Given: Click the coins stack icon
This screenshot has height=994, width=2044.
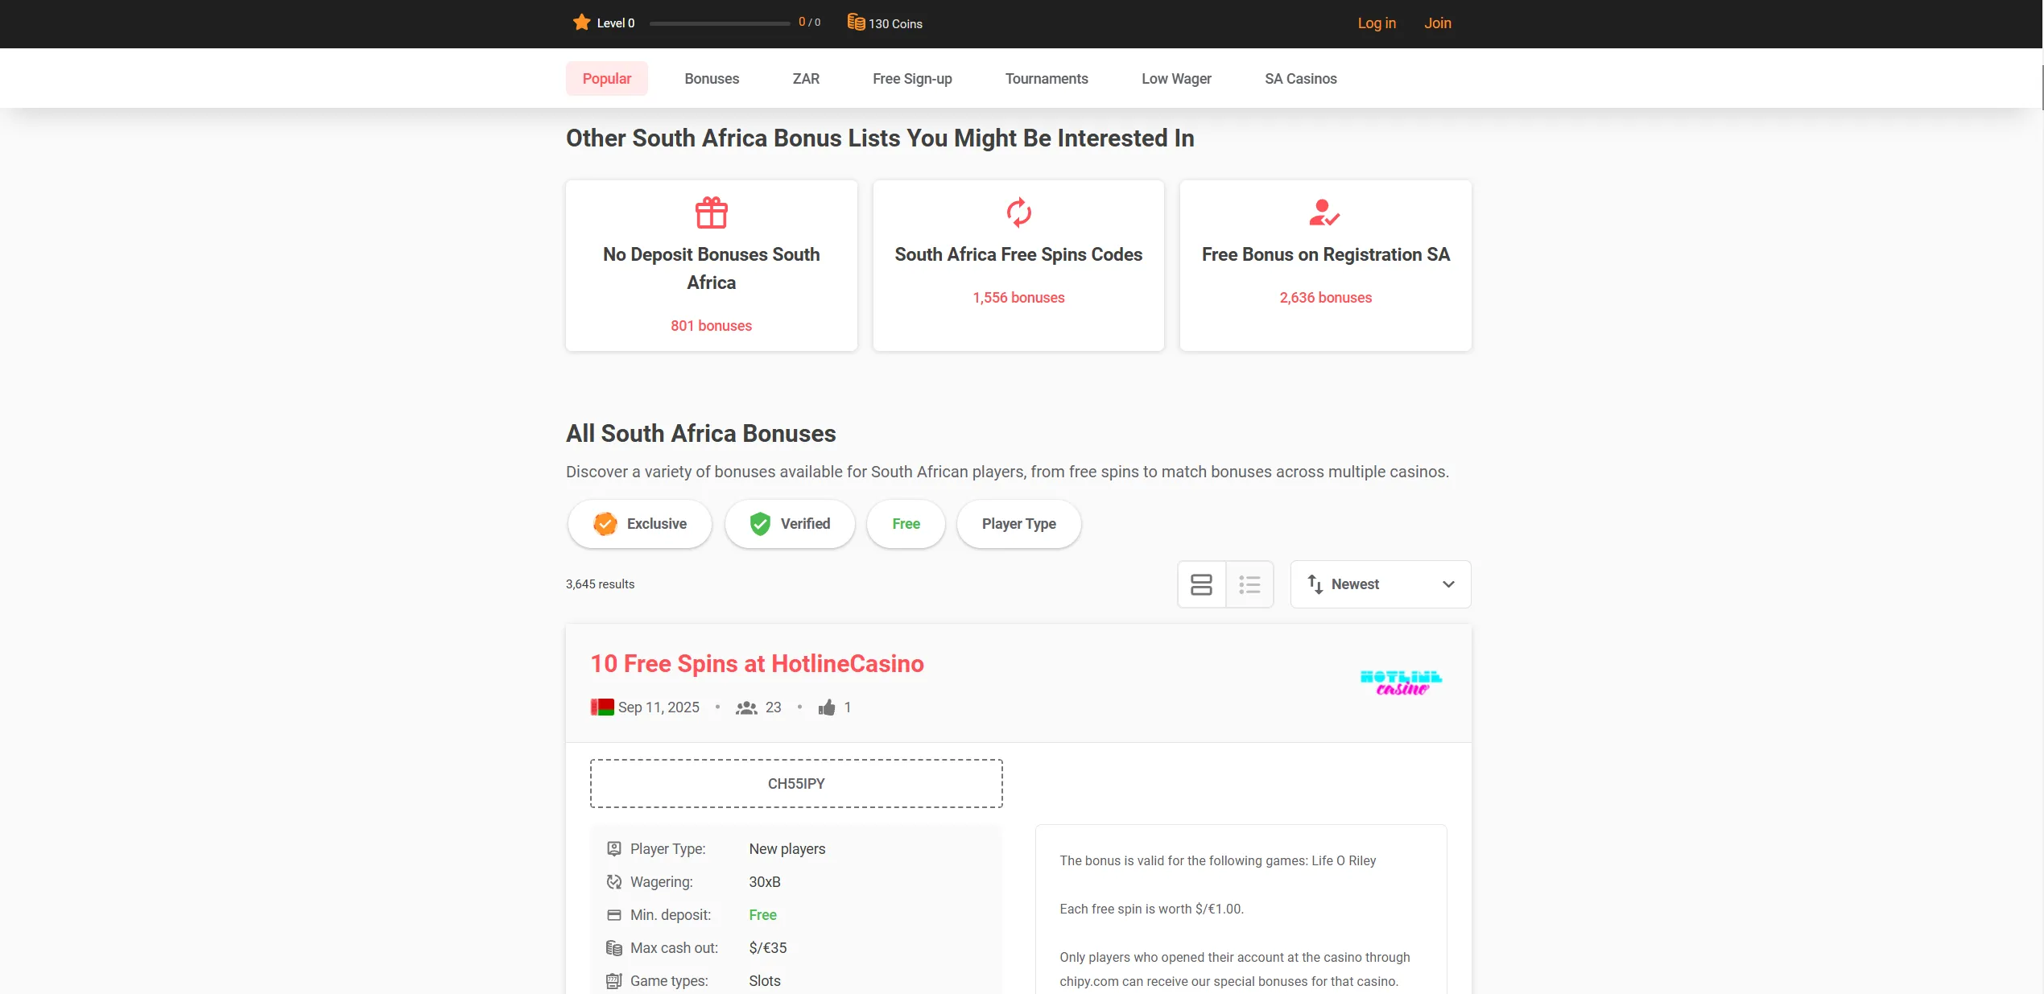Looking at the screenshot, I should coord(856,23).
